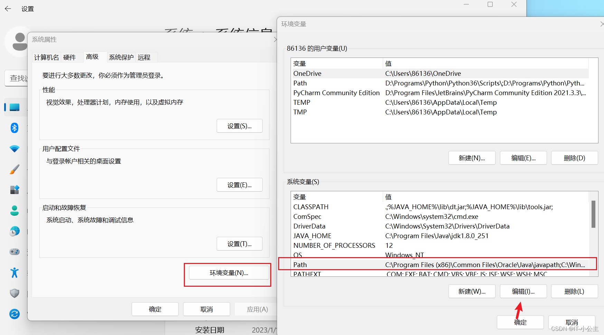Click 取消 in 系统属性 dialog
Screen dimensions: 604x335
(x=207, y=309)
